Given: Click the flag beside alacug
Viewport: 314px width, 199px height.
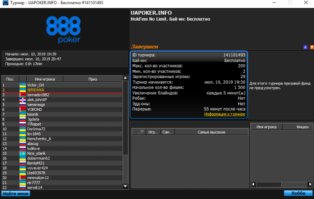Looking at the screenshot, I should 23,144.
